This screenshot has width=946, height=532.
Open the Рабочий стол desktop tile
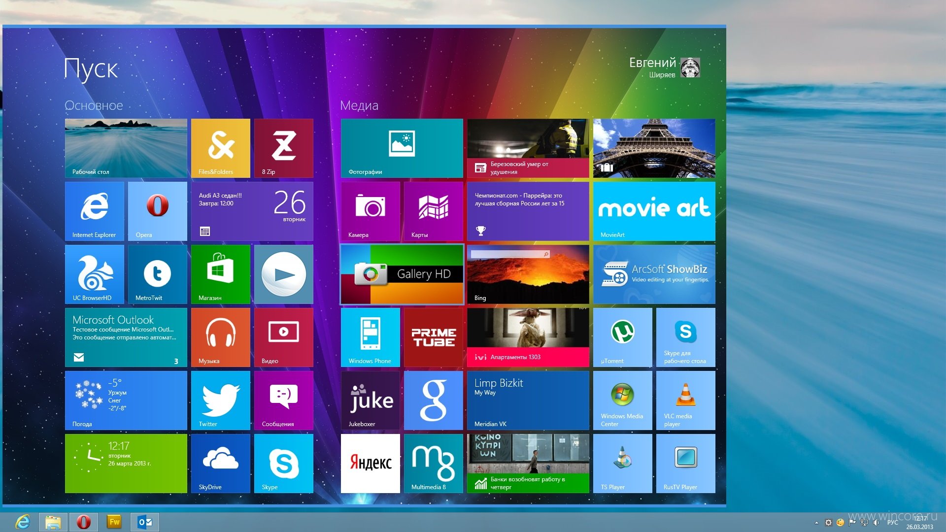pyautogui.click(x=126, y=148)
